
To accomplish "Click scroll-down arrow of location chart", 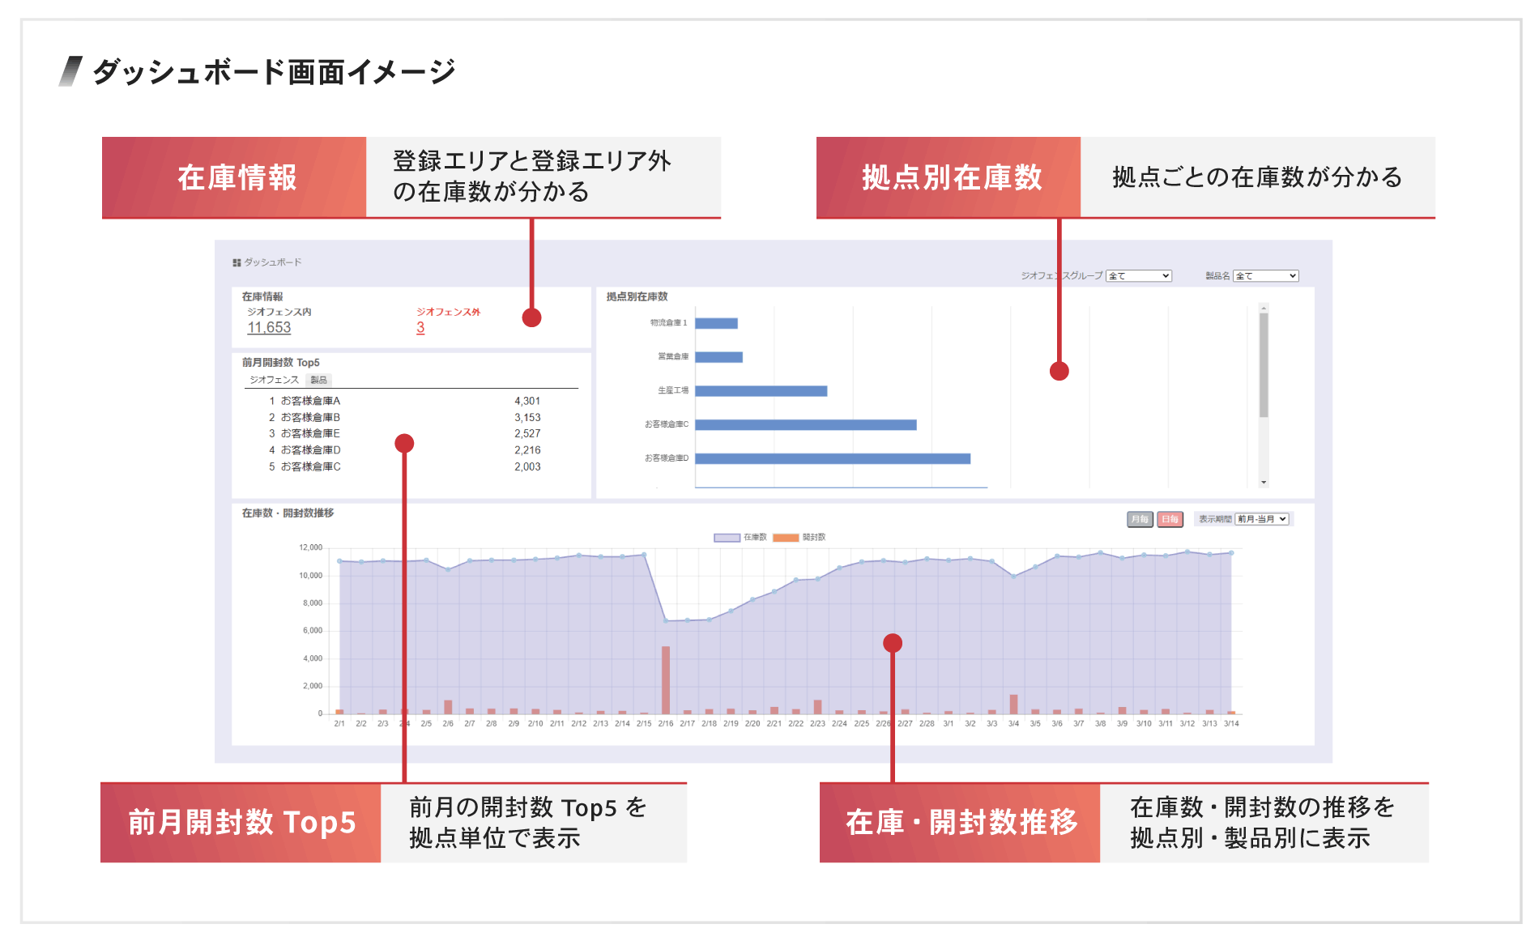I will tap(1264, 483).
